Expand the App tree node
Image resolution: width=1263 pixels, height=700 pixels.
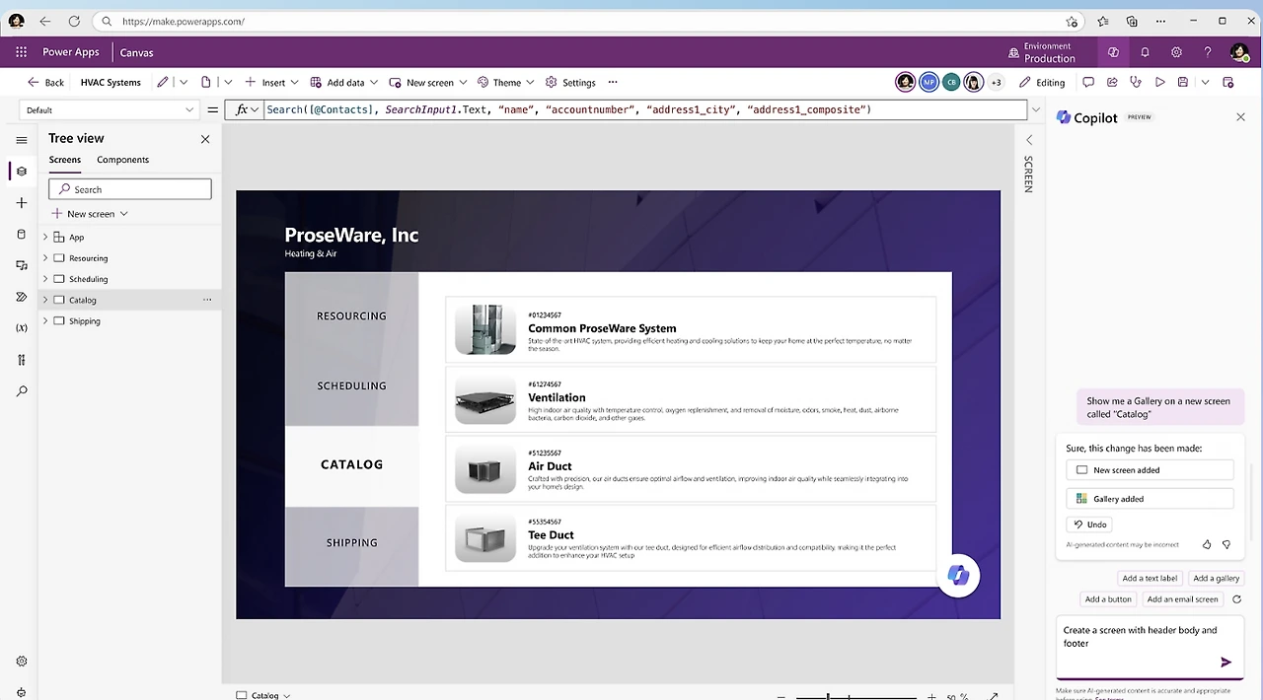(45, 238)
